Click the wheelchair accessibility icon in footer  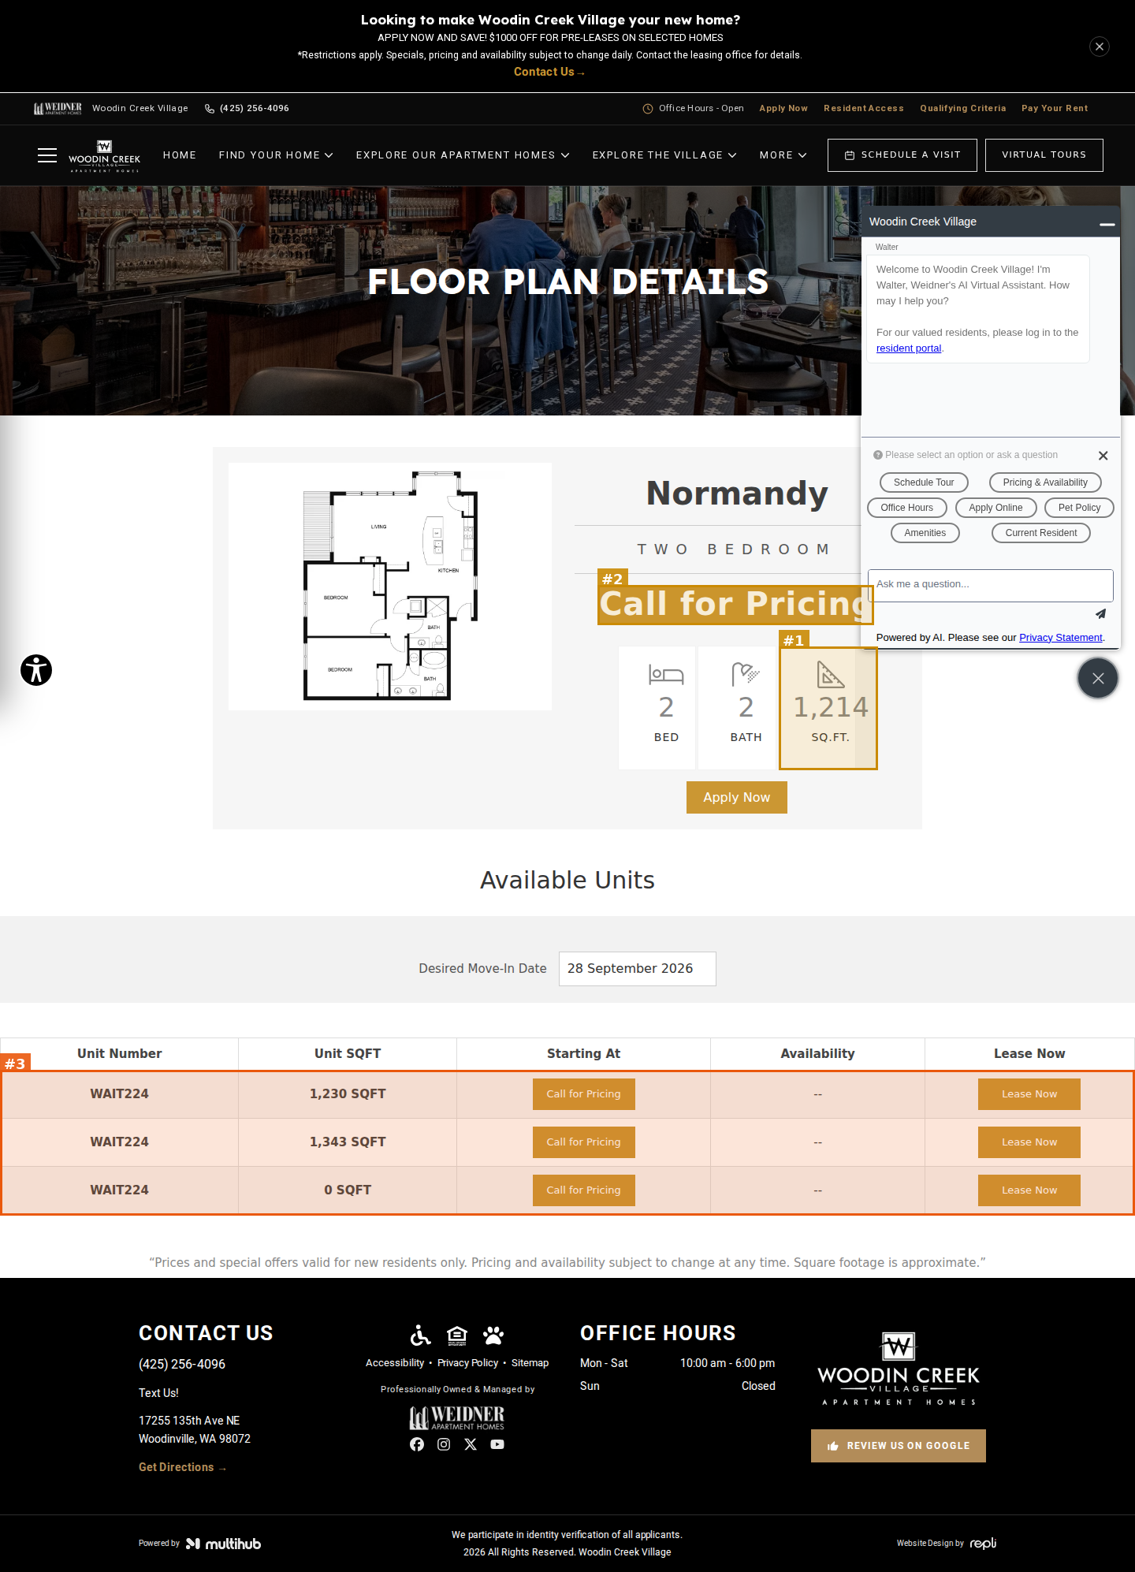click(x=421, y=1335)
